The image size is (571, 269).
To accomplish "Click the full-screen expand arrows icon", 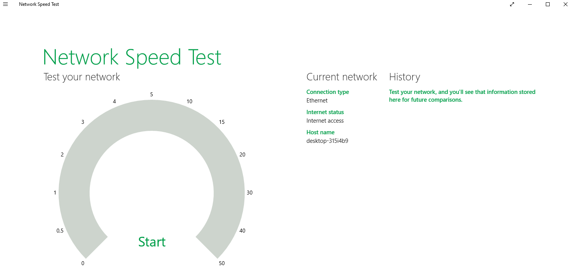I will [512, 4].
